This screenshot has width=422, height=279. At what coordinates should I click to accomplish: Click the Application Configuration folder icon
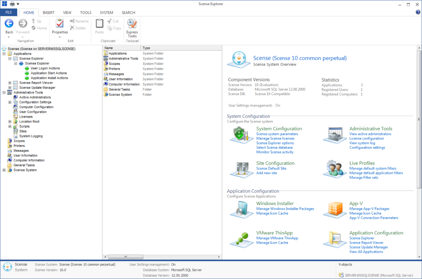tap(335, 239)
